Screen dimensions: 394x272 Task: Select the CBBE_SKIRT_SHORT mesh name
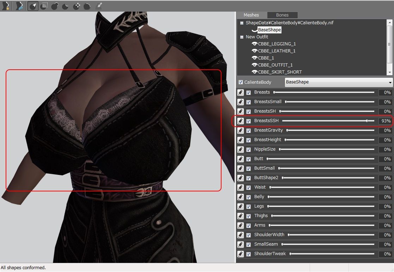[x=280, y=72]
